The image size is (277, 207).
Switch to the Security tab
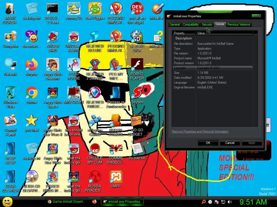[x=207, y=25]
